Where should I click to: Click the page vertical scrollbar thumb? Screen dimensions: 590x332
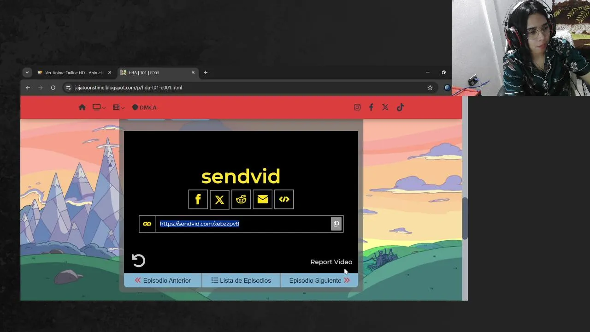pos(465,218)
